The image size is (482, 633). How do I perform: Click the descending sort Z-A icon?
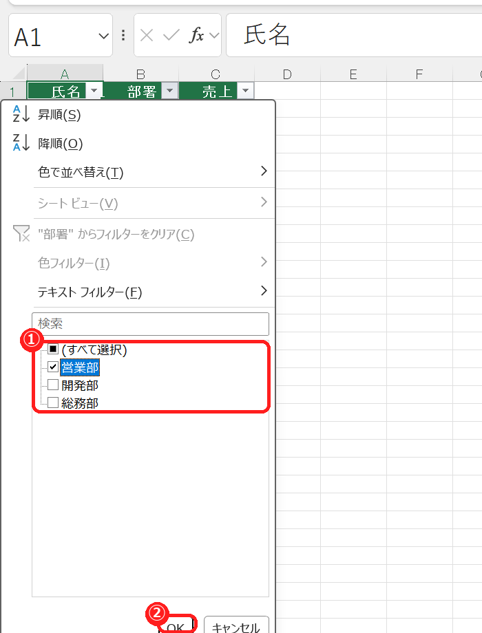coord(21,143)
